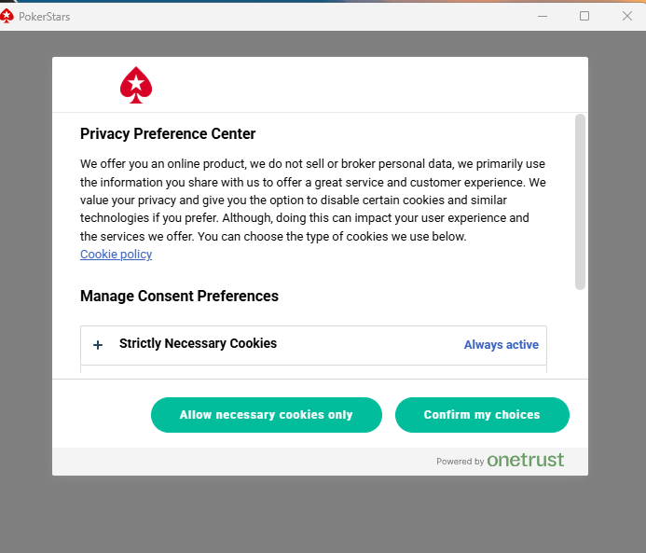646x553 pixels.
Task: Click the Manage Consent Preferences heading
Action: (179, 297)
